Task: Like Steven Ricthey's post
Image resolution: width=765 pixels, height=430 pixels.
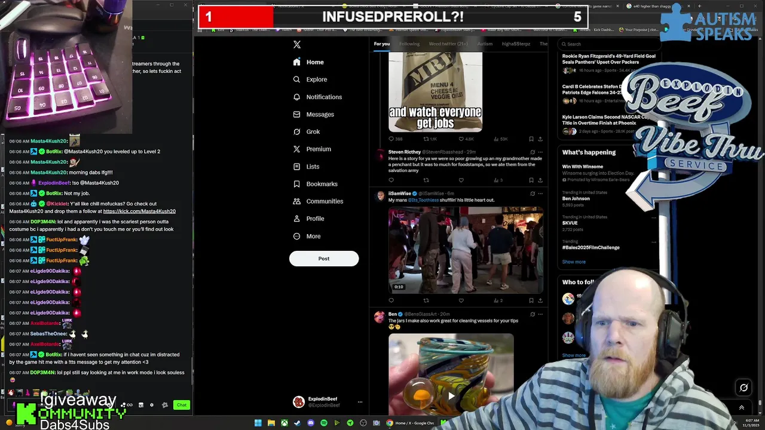Action: [x=461, y=180]
